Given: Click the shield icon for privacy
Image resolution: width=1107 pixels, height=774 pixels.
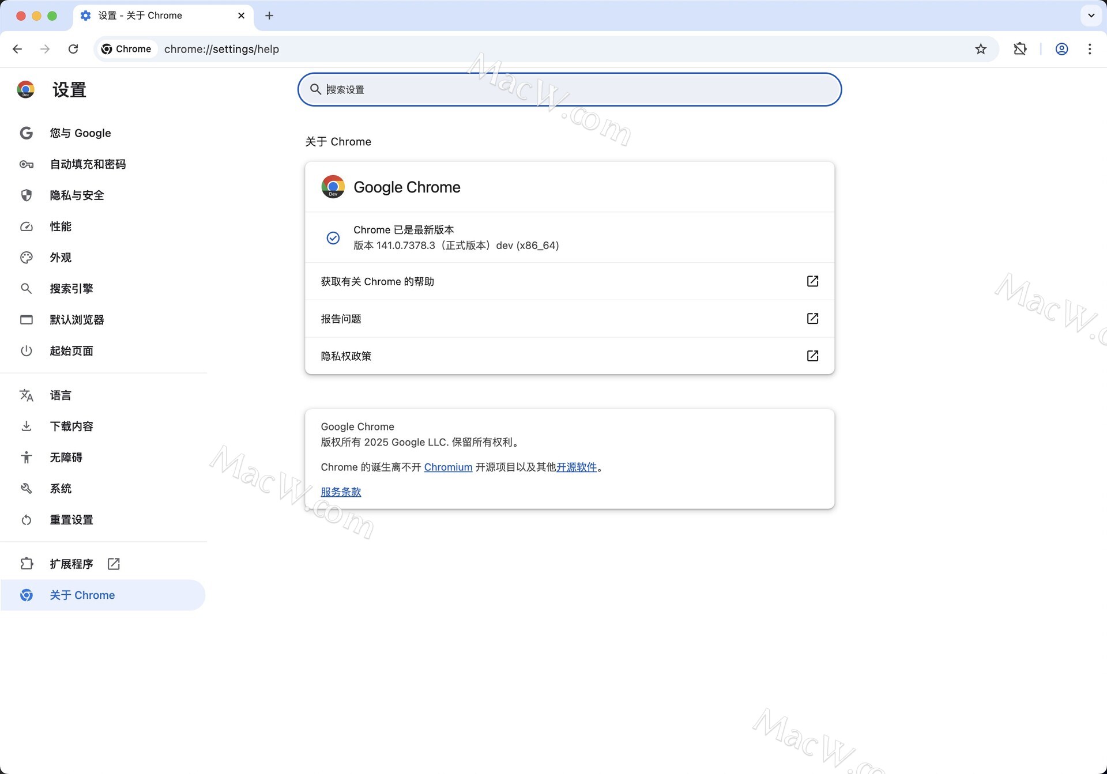Looking at the screenshot, I should point(26,195).
